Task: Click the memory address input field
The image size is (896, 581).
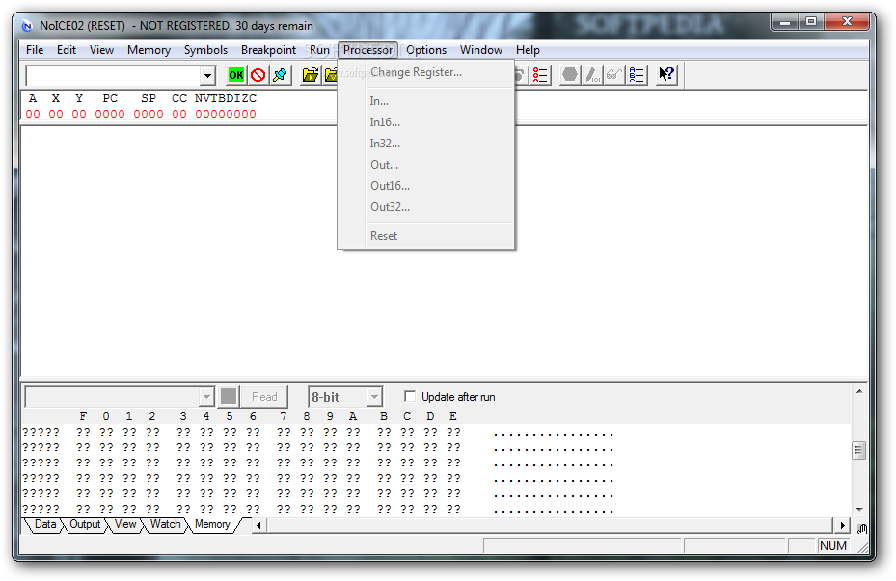Action: click(113, 397)
